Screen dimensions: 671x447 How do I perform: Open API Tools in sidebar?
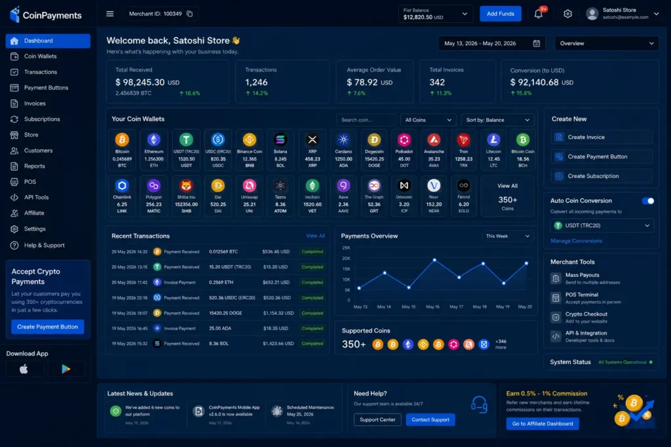48,197
